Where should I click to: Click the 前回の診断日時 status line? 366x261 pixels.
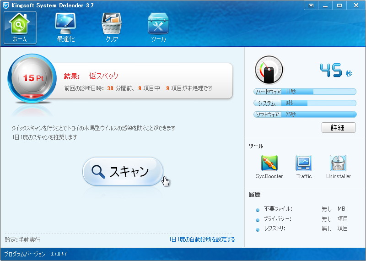coord(139,88)
